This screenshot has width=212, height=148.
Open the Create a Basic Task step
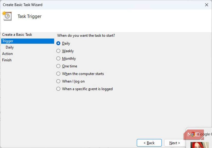(17, 34)
